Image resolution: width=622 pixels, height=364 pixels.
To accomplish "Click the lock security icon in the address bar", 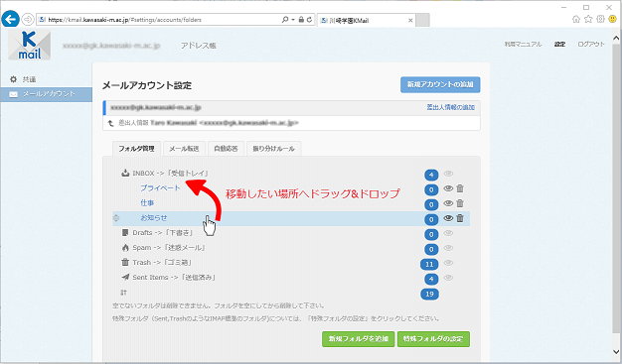I will [x=301, y=20].
